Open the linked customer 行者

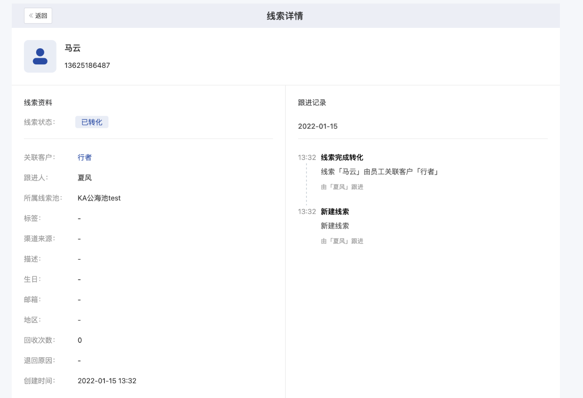[84, 157]
